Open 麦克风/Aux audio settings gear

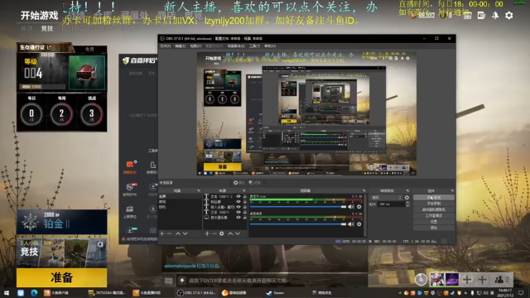coord(359,206)
